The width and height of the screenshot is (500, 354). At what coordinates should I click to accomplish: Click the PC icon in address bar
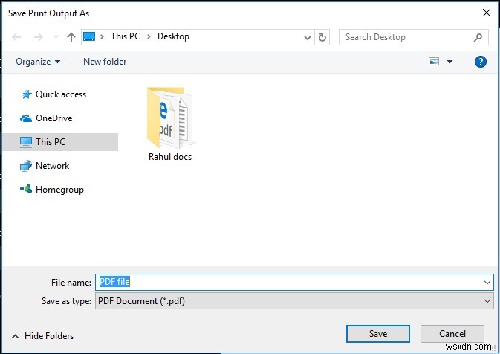point(89,36)
